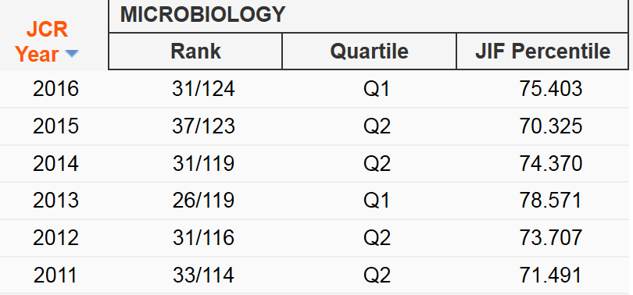
Task: Click the JIF Percentile column header
Action: [542, 52]
